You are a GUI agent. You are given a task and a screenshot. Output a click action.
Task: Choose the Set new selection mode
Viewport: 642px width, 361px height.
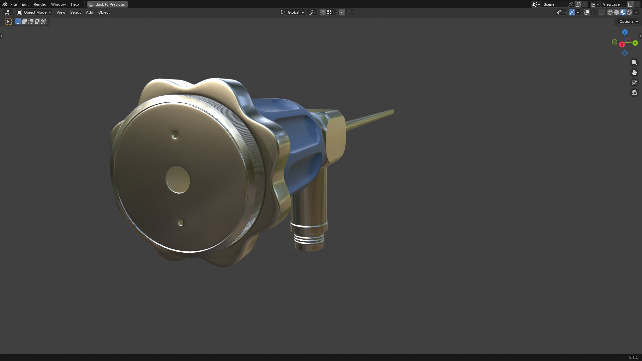[x=18, y=21]
